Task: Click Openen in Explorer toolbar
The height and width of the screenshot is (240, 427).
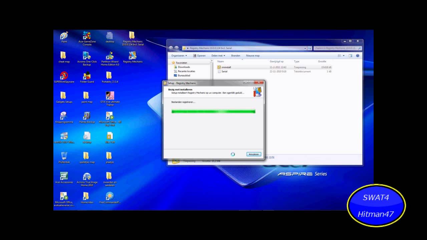Action: pos(199,56)
